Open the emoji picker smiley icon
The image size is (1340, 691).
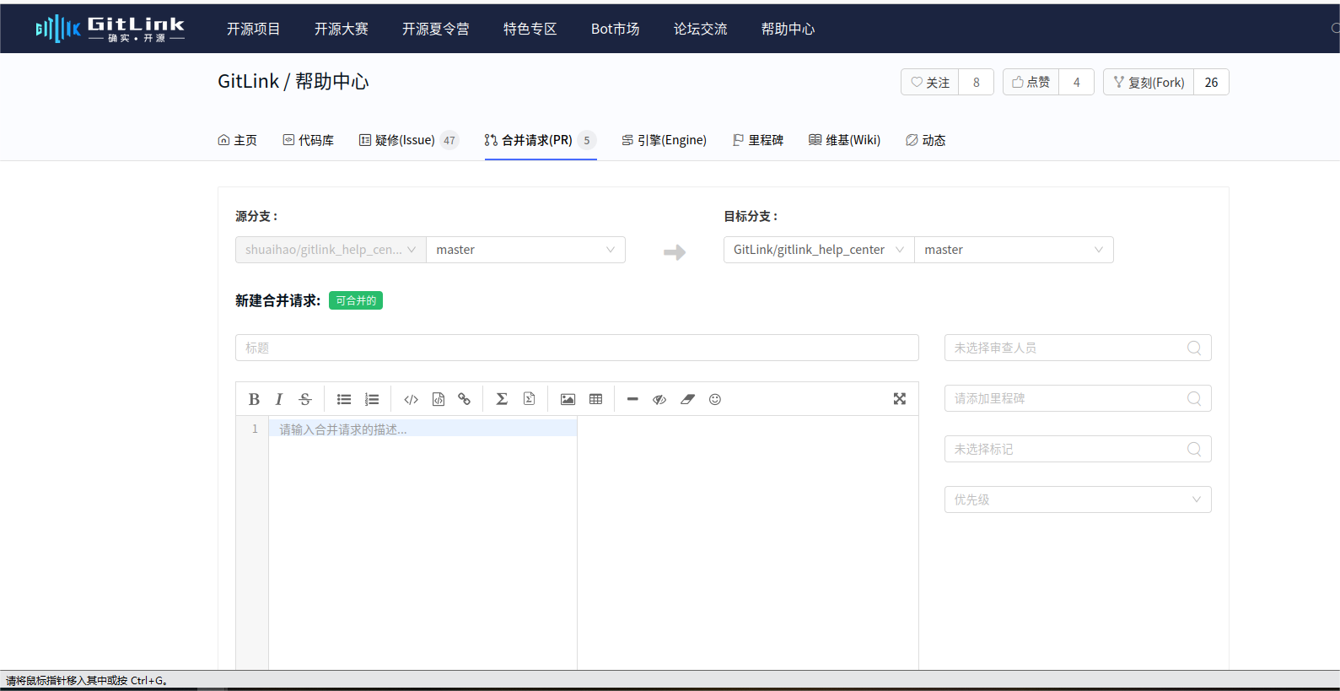coord(715,399)
